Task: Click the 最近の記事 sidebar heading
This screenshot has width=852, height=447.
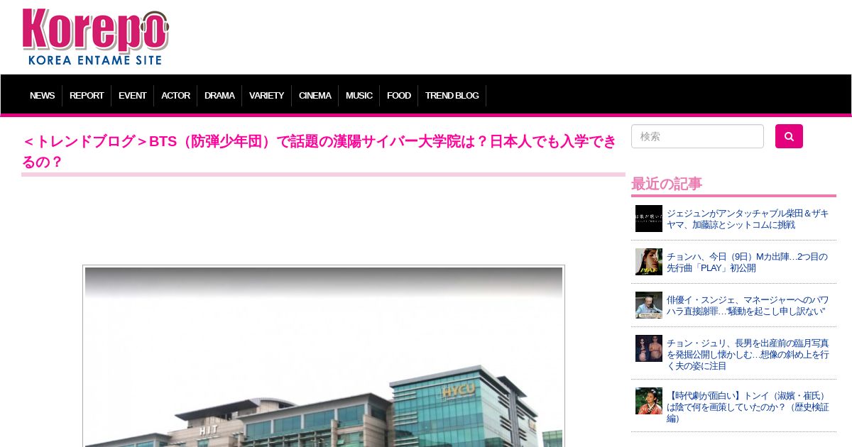Action: [667, 184]
